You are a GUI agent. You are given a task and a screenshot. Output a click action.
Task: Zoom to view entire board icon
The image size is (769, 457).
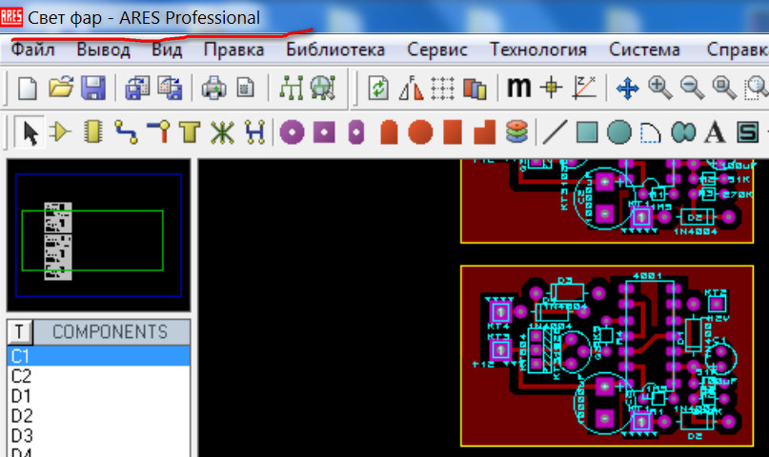click(x=724, y=89)
